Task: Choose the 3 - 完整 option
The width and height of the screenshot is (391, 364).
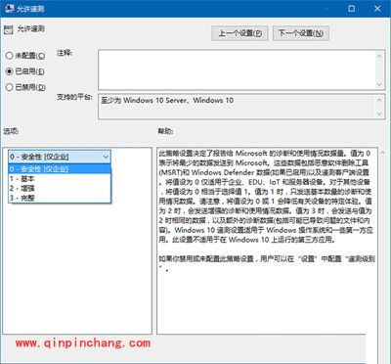Action: point(60,198)
